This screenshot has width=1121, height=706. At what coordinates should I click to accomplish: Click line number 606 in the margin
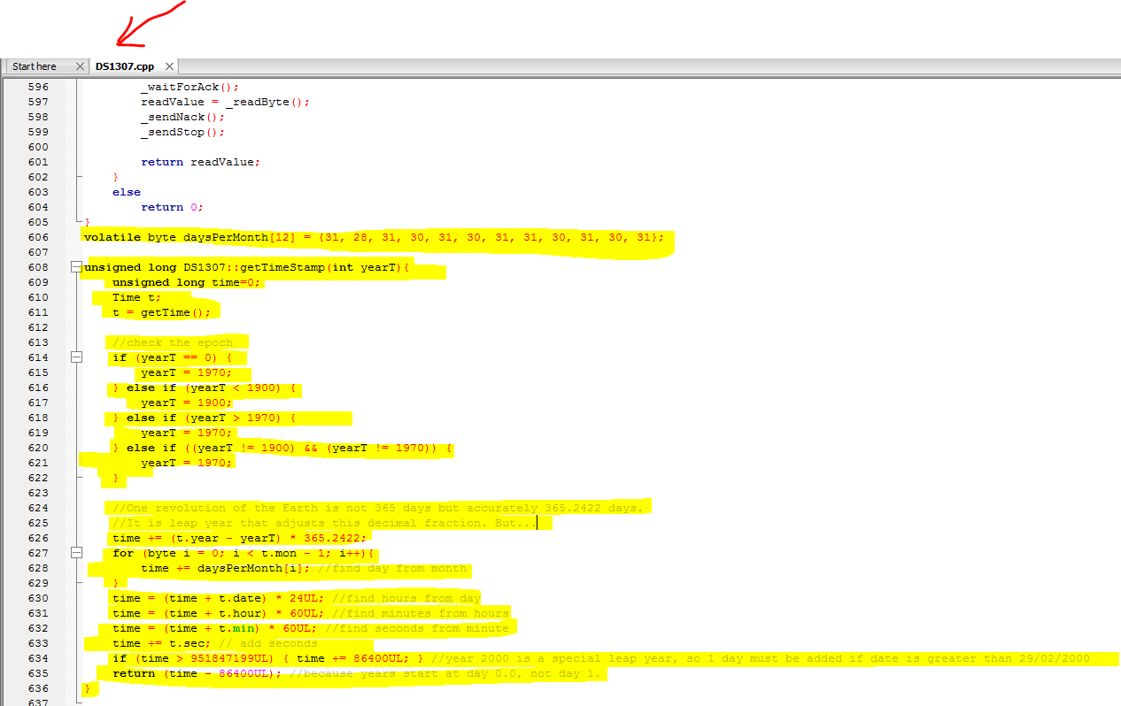pos(38,237)
